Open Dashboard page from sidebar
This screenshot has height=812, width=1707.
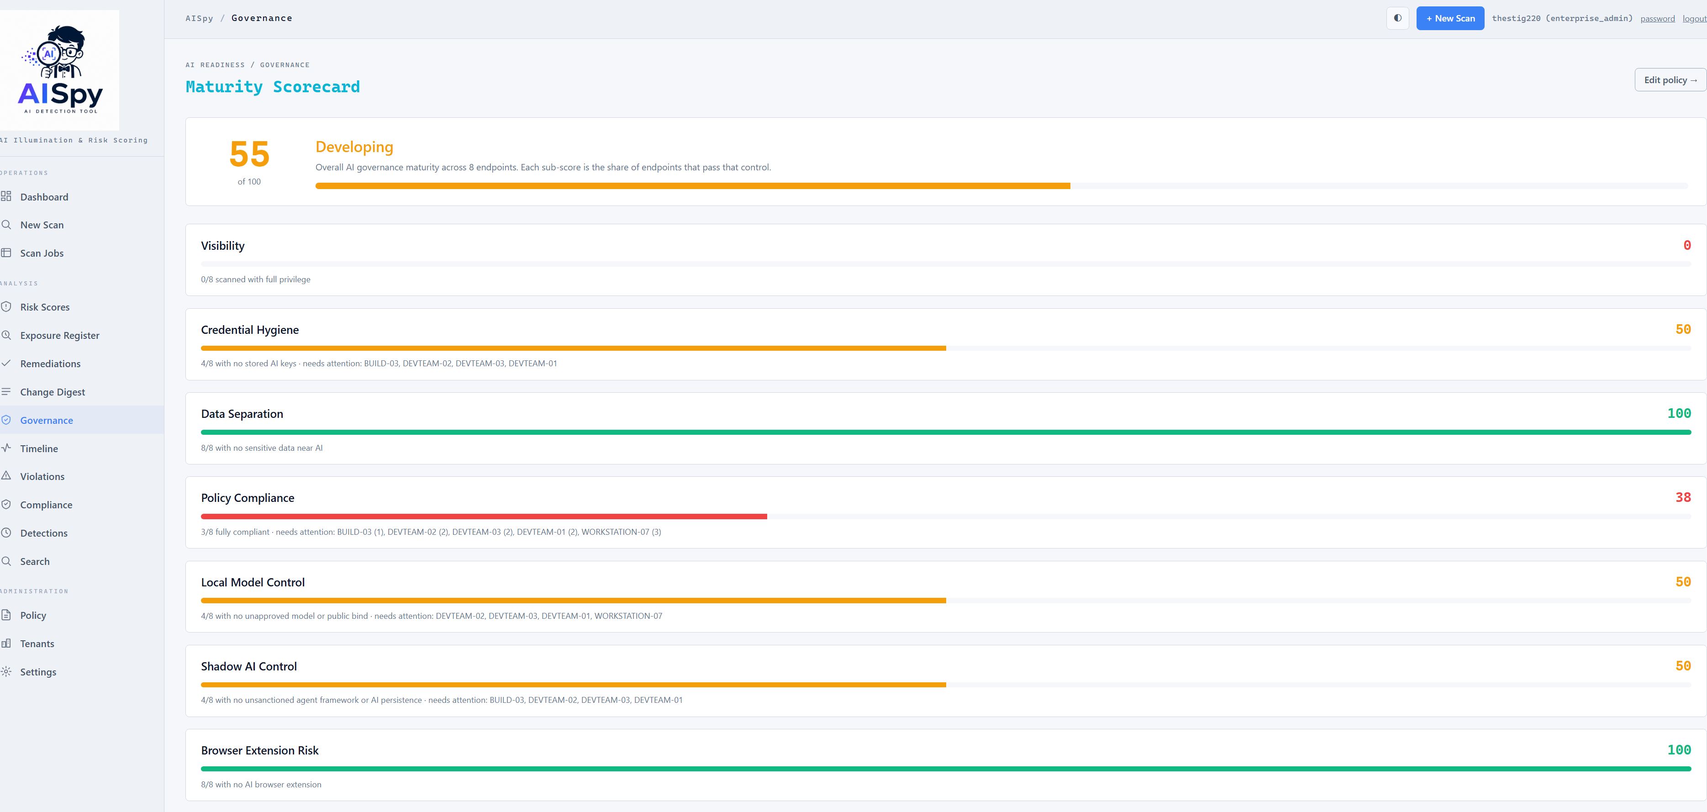pyautogui.click(x=82, y=197)
